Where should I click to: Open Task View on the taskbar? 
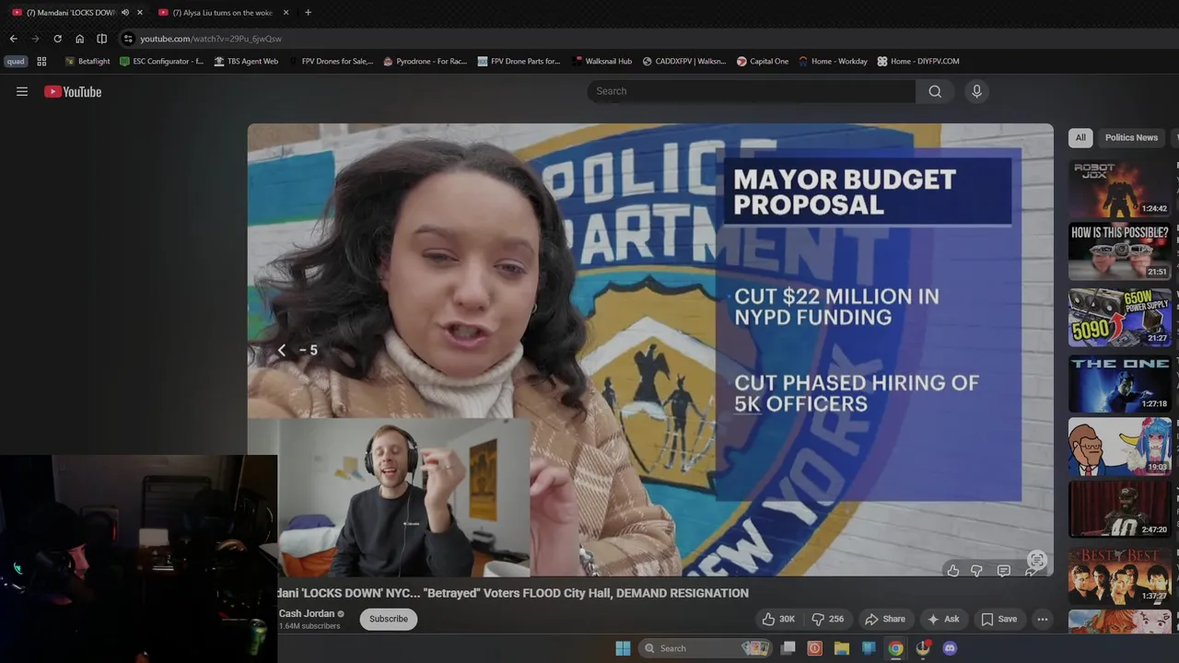pos(788,648)
